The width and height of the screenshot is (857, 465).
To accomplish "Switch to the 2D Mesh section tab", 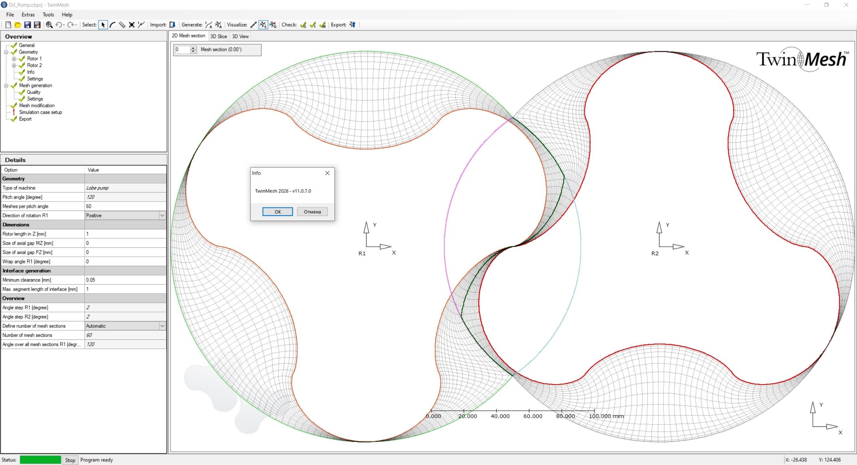I will pyautogui.click(x=188, y=36).
